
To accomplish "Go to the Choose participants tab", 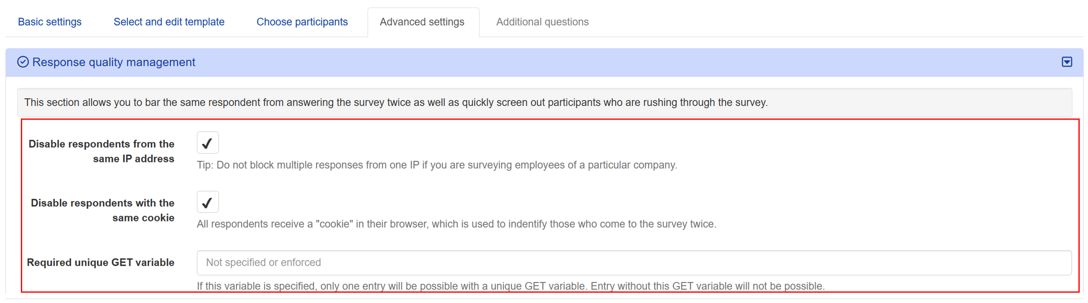I will point(302,22).
